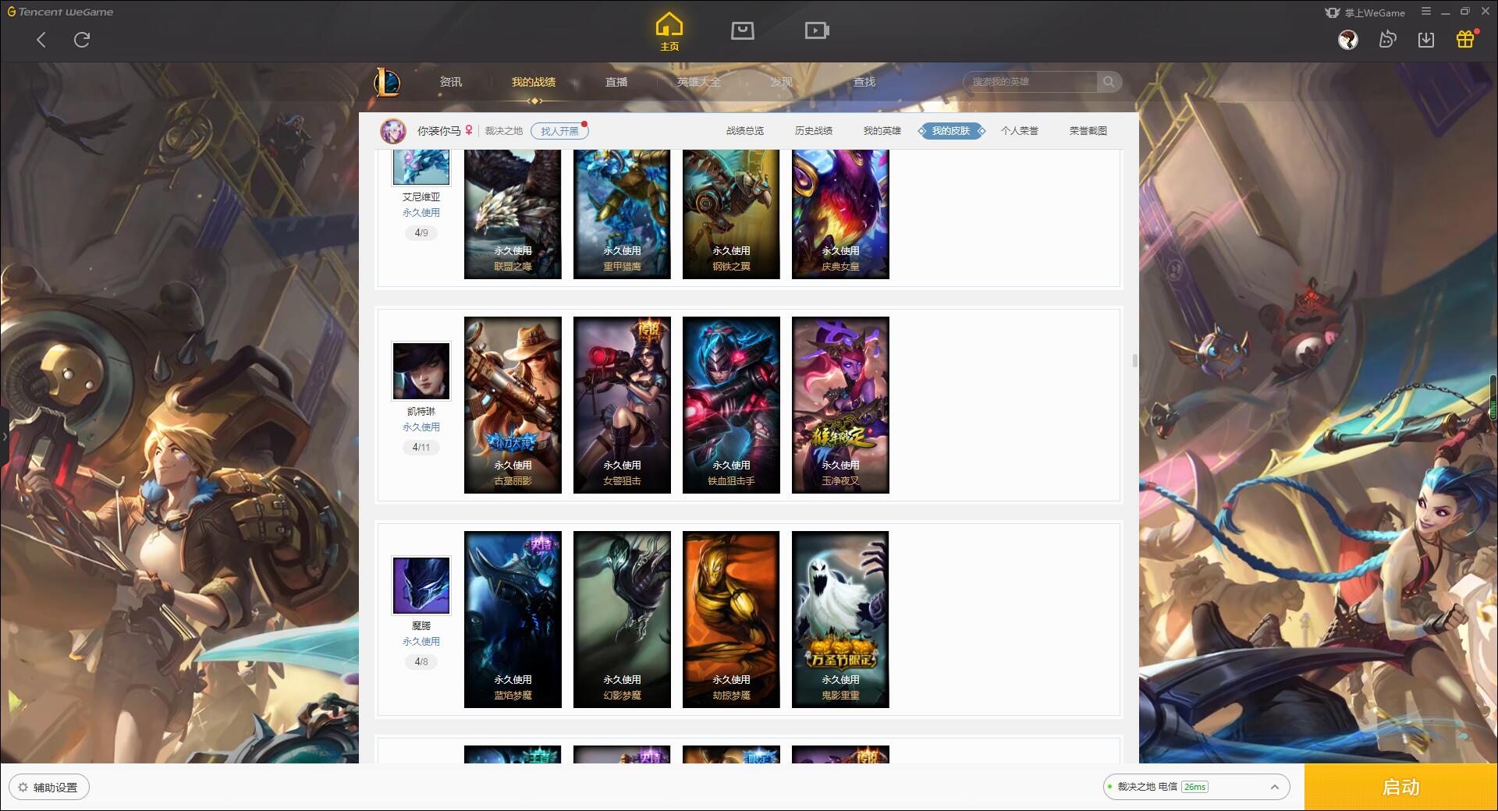Click the 4/9 skin count badge
The height and width of the screenshot is (811, 1498).
[421, 232]
